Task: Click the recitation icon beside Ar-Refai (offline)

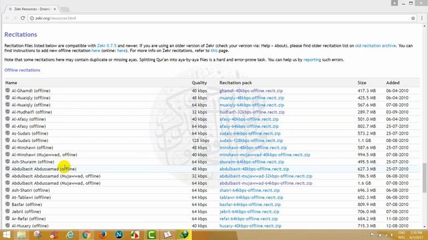Action: 7,218
